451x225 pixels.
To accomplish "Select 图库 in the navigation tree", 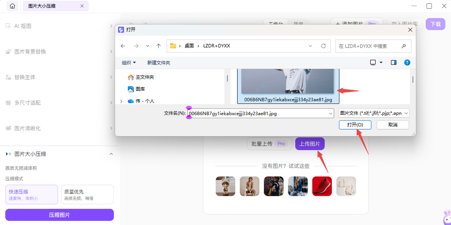I will tap(136, 89).
